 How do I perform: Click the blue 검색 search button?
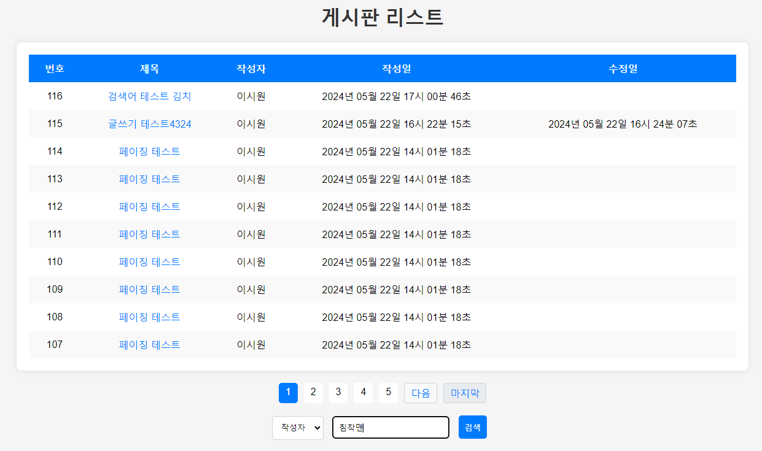point(472,427)
